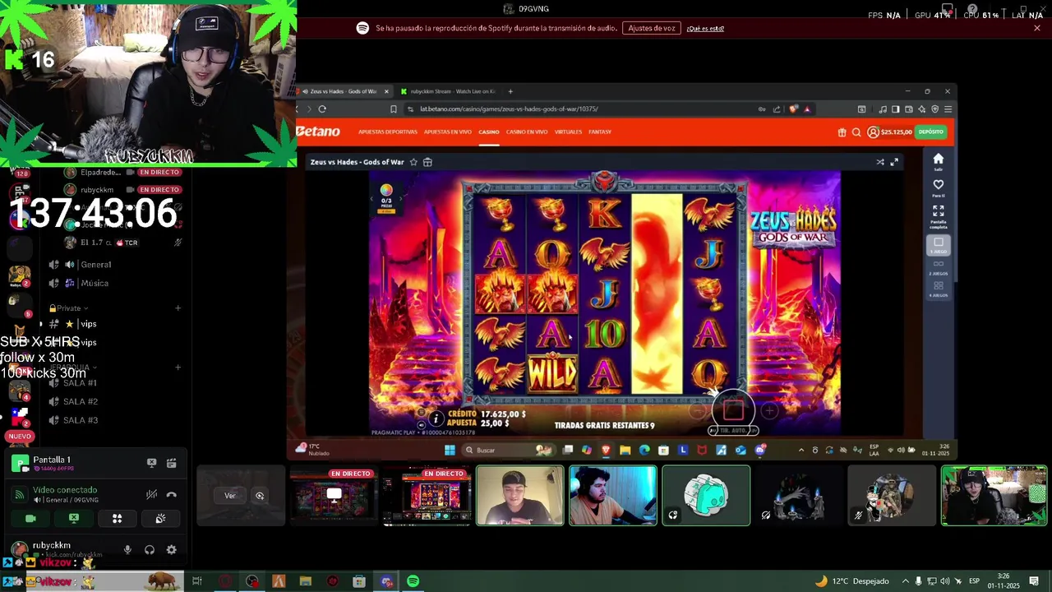
Task: Select the Zeus vs Hades browser tab
Action: (344, 91)
